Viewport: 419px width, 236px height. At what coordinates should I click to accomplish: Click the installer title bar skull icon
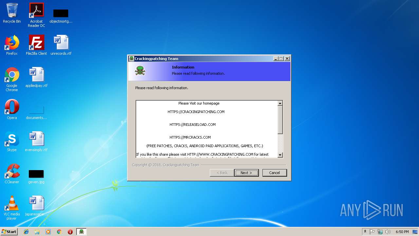131,59
